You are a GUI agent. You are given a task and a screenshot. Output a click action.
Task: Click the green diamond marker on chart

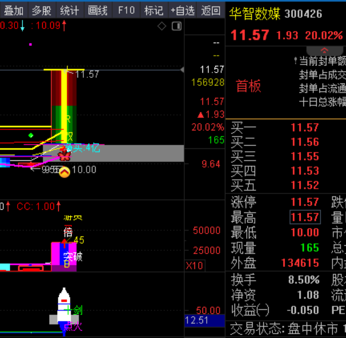(x=31, y=135)
